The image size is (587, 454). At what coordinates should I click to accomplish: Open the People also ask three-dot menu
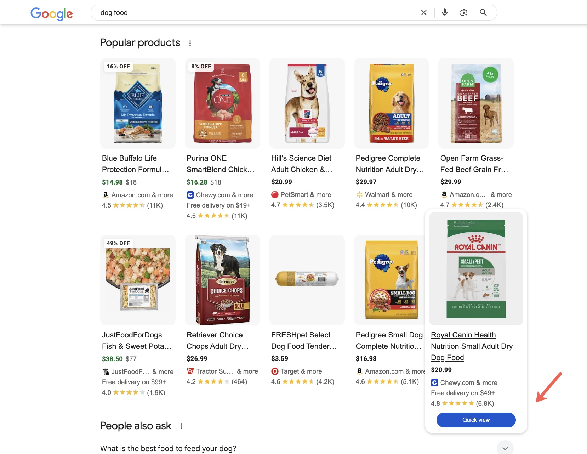[181, 426]
